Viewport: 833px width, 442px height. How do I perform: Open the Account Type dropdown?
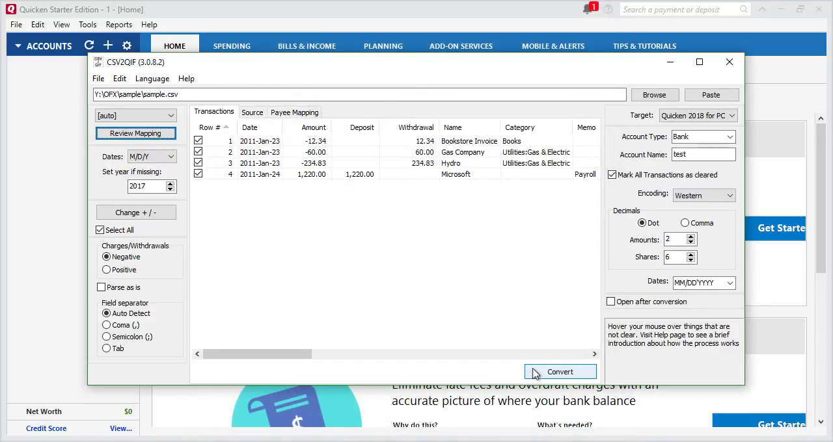[703, 136]
